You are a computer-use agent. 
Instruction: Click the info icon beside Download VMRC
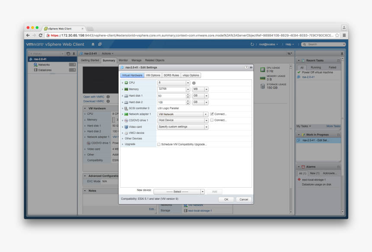click(x=108, y=101)
